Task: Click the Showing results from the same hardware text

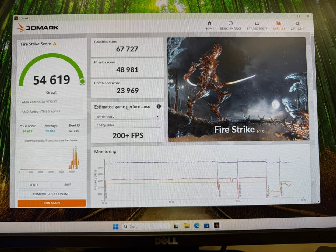Action: [51, 141]
